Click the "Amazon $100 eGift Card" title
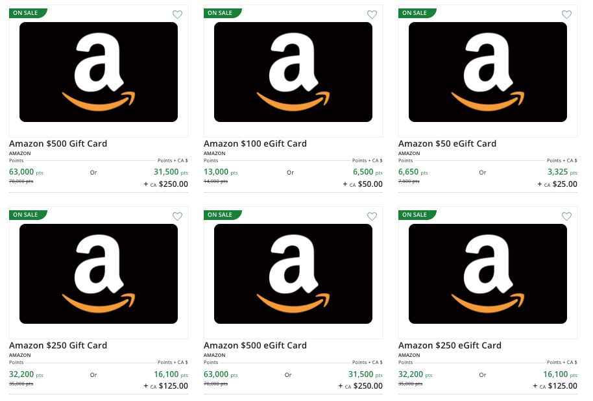This screenshot has height=401, width=593. 255,143
